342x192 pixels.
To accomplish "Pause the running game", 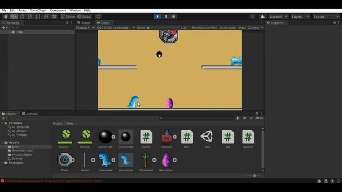I will [x=166, y=17].
